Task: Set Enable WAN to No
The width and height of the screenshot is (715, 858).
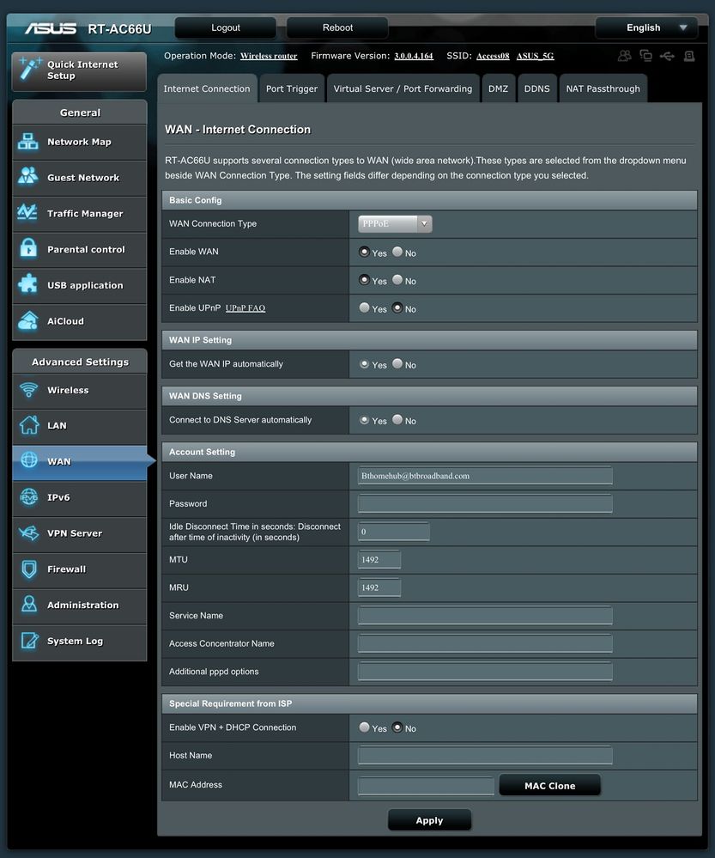Action: click(397, 251)
